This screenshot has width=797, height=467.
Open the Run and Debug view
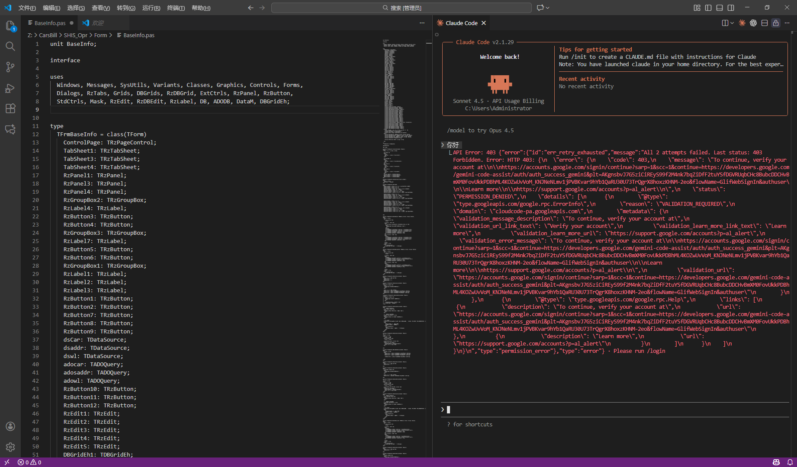(10, 88)
